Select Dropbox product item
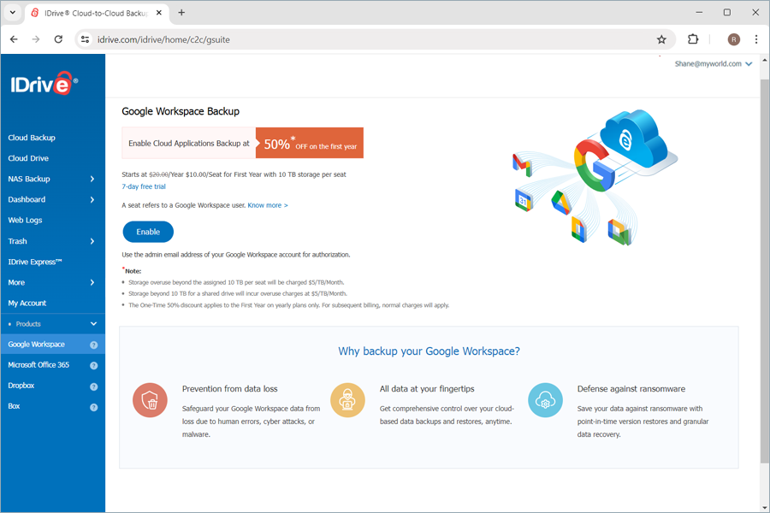Viewport: 770px width, 513px height. point(21,386)
